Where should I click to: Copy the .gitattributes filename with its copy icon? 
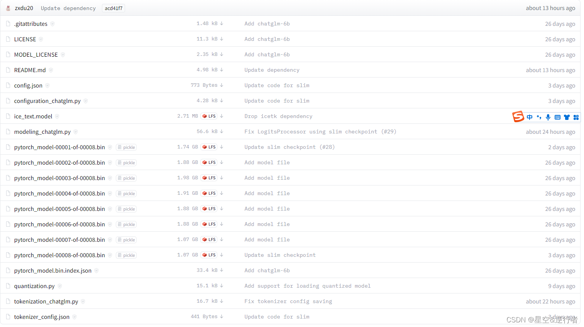[52, 24]
